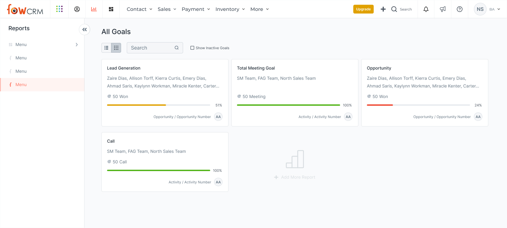Open the Contact dropdown menu
The height and width of the screenshot is (228, 507).
pyautogui.click(x=139, y=9)
